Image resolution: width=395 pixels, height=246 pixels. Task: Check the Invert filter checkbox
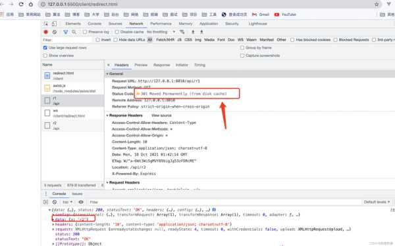tap(97, 40)
